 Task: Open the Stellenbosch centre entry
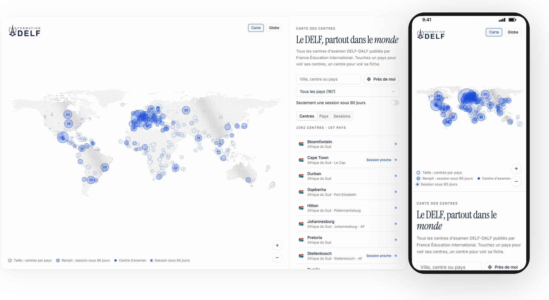(x=347, y=256)
